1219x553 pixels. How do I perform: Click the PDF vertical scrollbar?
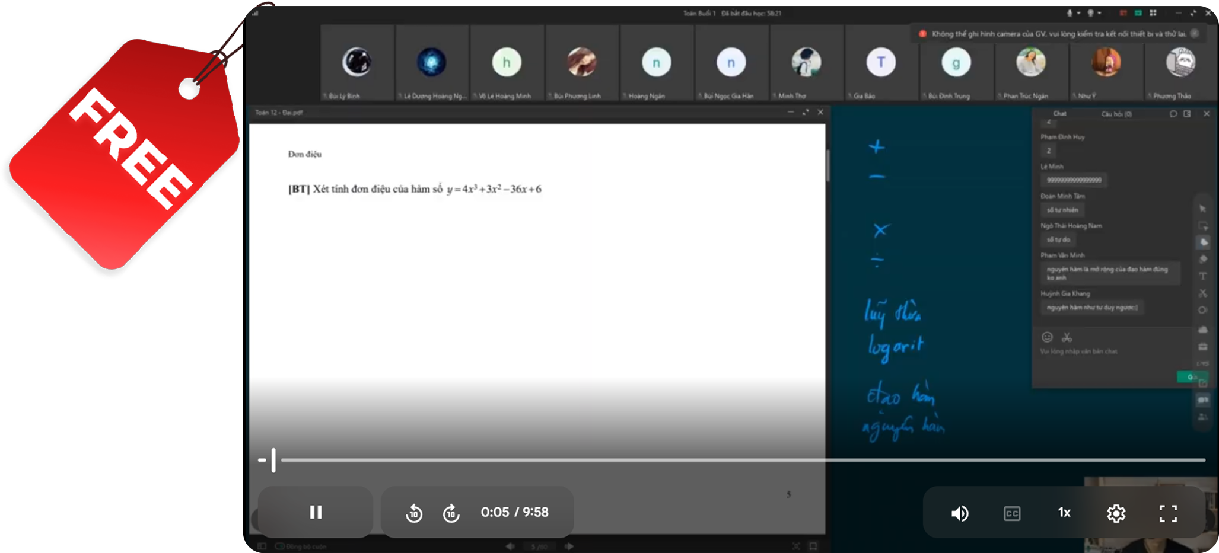827,165
